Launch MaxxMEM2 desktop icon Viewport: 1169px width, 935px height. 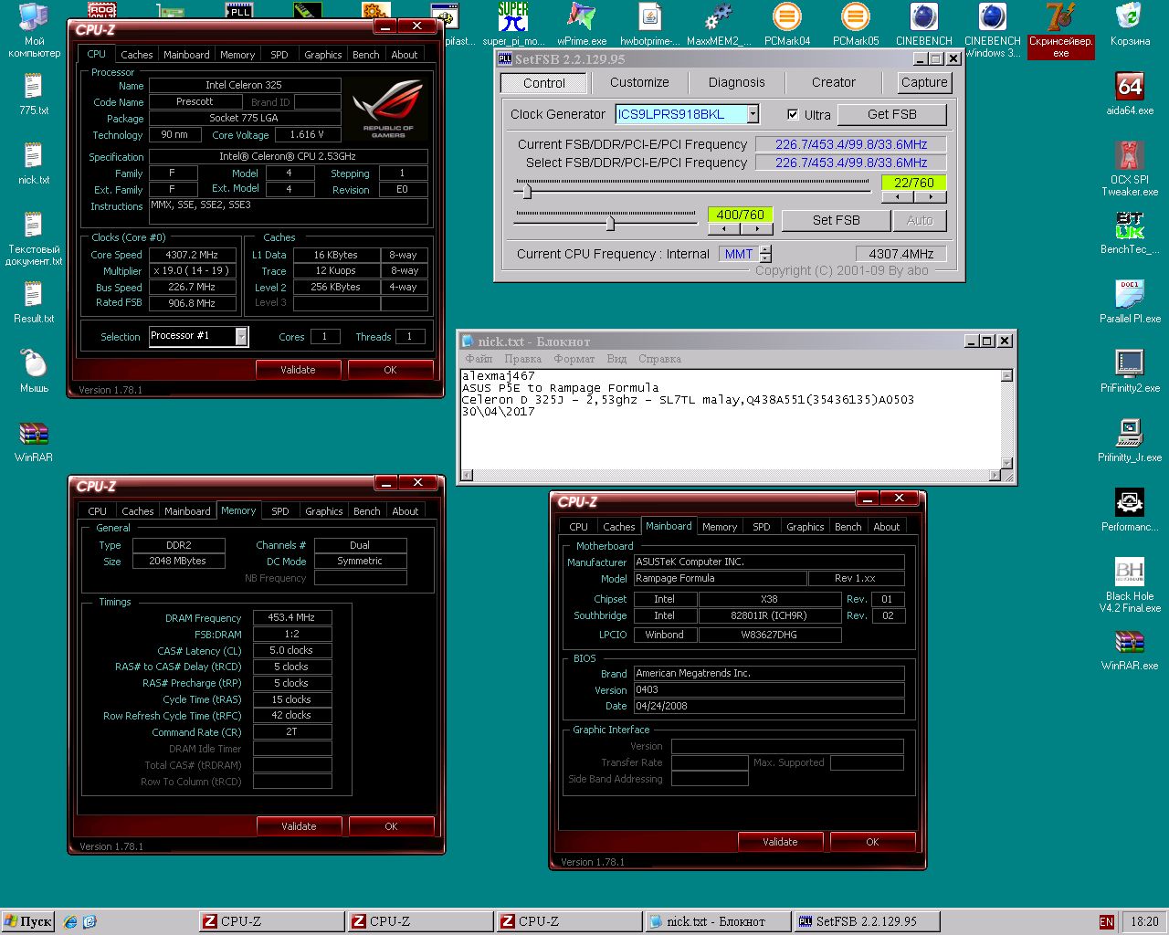coord(719,24)
